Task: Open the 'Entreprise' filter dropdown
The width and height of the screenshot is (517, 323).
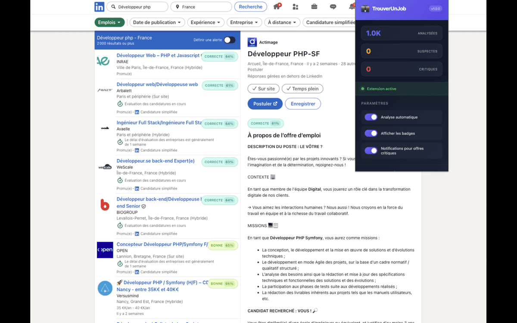Action: coord(244,22)
